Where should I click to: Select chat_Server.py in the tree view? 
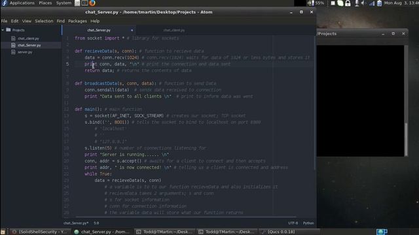(x=29, y=45)
